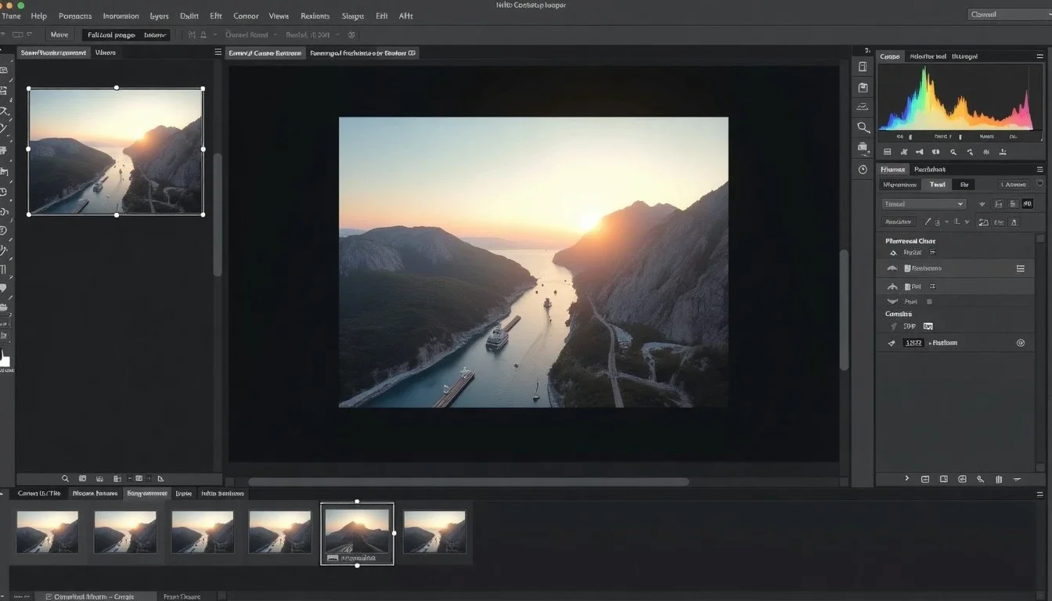Click the green macOS window zoom button
1052x601 pixels.
click(x=21, y=5)
